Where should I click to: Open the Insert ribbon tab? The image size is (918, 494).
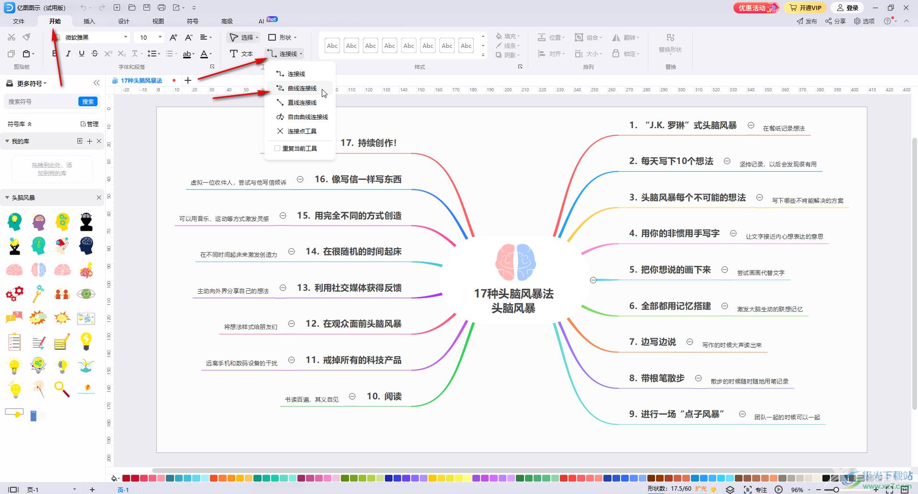click(x=89, y=21)
